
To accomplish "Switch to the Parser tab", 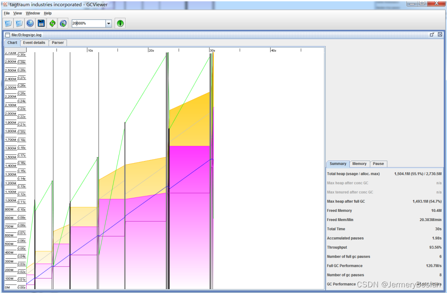I will 58,43.
